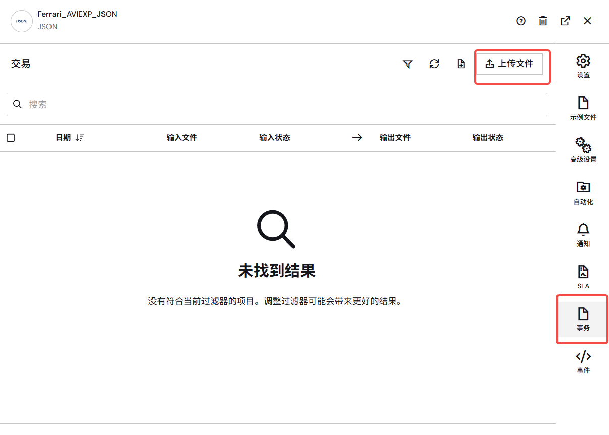The image size is (609, 435).
Task: Open 示例文件 in the sidebar
Action: tap(583, 108)
